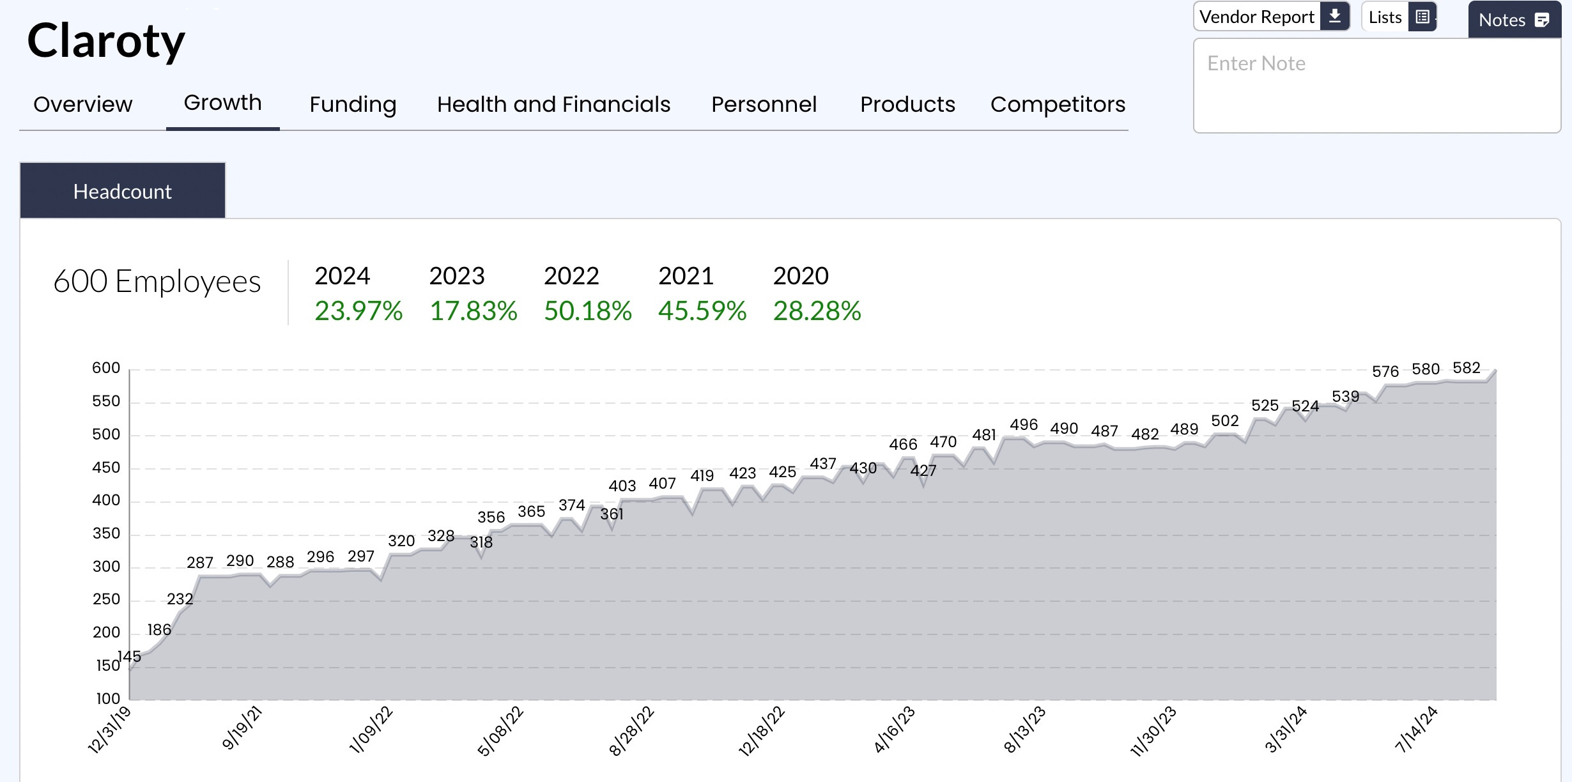Click the 2024 growth value 23.97%

[358, 311]
